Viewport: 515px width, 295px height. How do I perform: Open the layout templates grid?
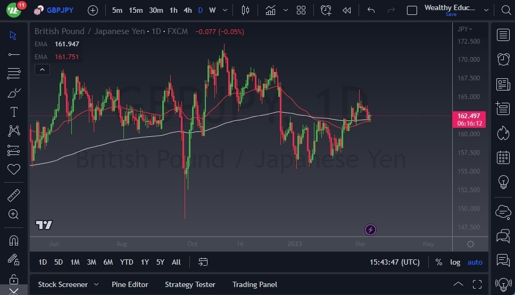(x=301, y=10)
